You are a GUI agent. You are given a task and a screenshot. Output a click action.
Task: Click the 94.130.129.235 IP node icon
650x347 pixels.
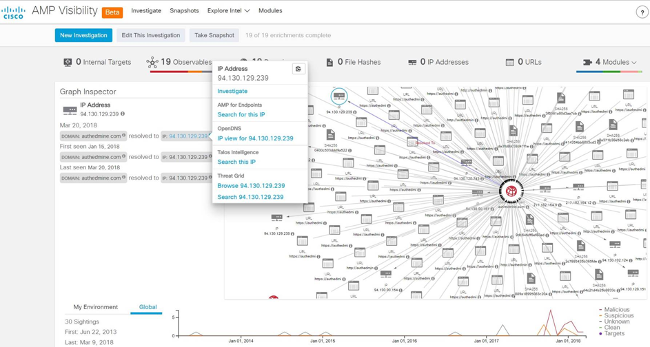point(276,218)
